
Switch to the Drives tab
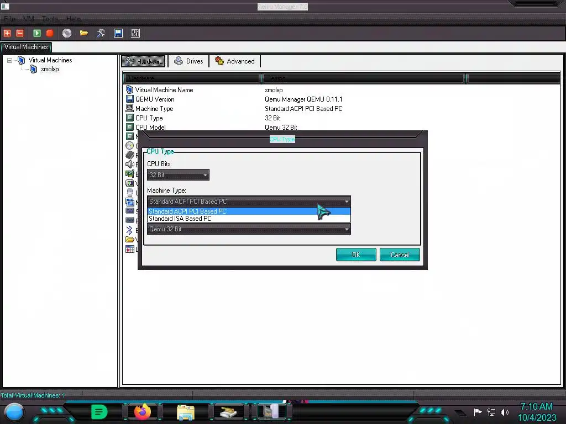click(189, 61)
